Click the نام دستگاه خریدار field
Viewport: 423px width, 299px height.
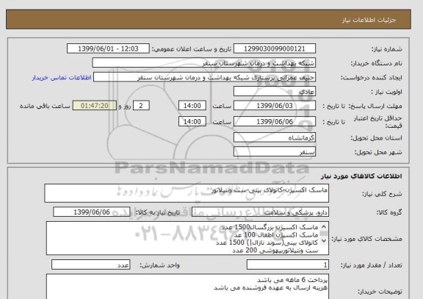204,63
